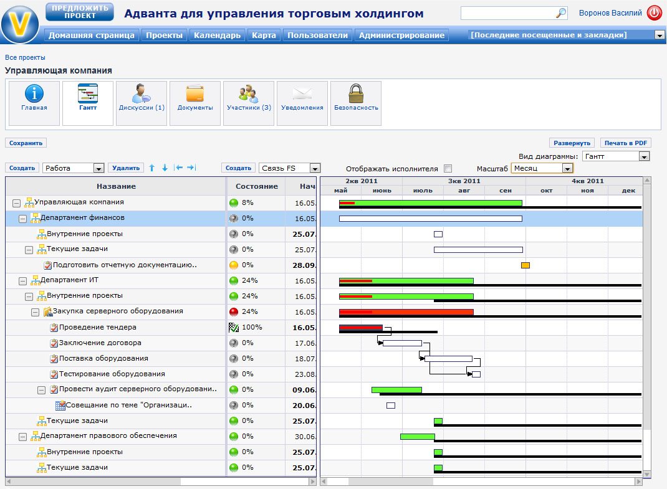This screenshot has height=489, width=667.
Task: Click calendar icon of Совещание по теме row
Action: click(x=60, y=406)
